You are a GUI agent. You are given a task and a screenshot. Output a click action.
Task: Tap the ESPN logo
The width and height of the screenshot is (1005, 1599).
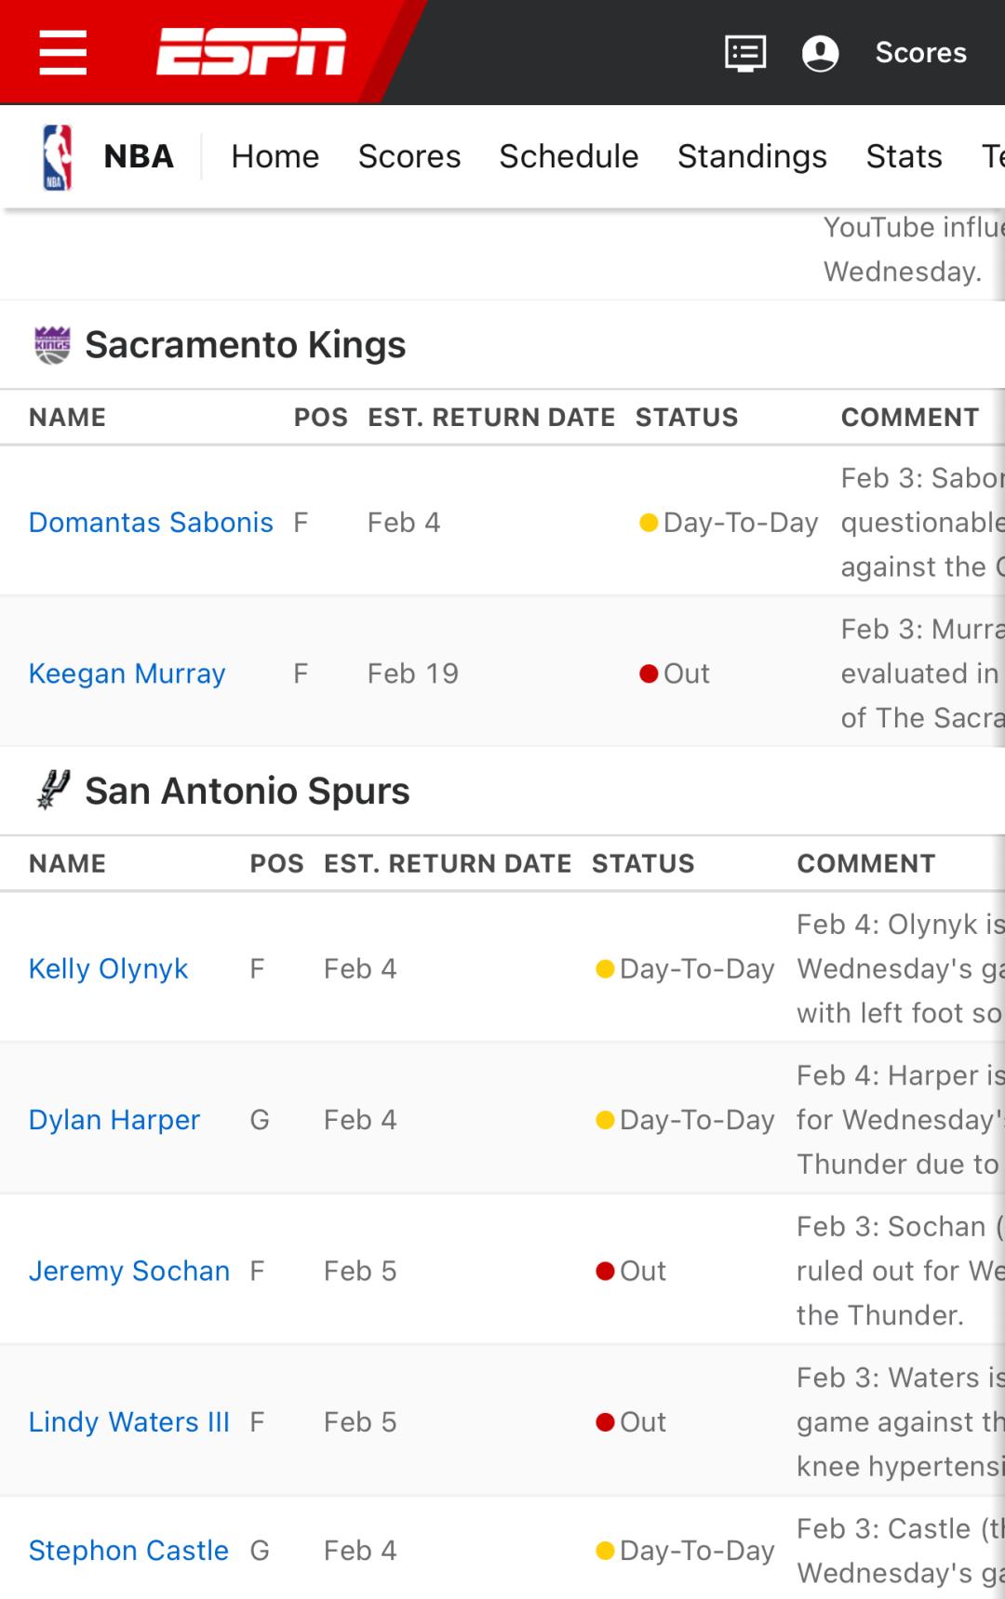[x=251, y=51]
